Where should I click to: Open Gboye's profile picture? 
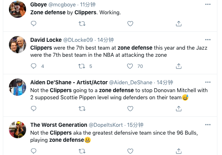17,9
